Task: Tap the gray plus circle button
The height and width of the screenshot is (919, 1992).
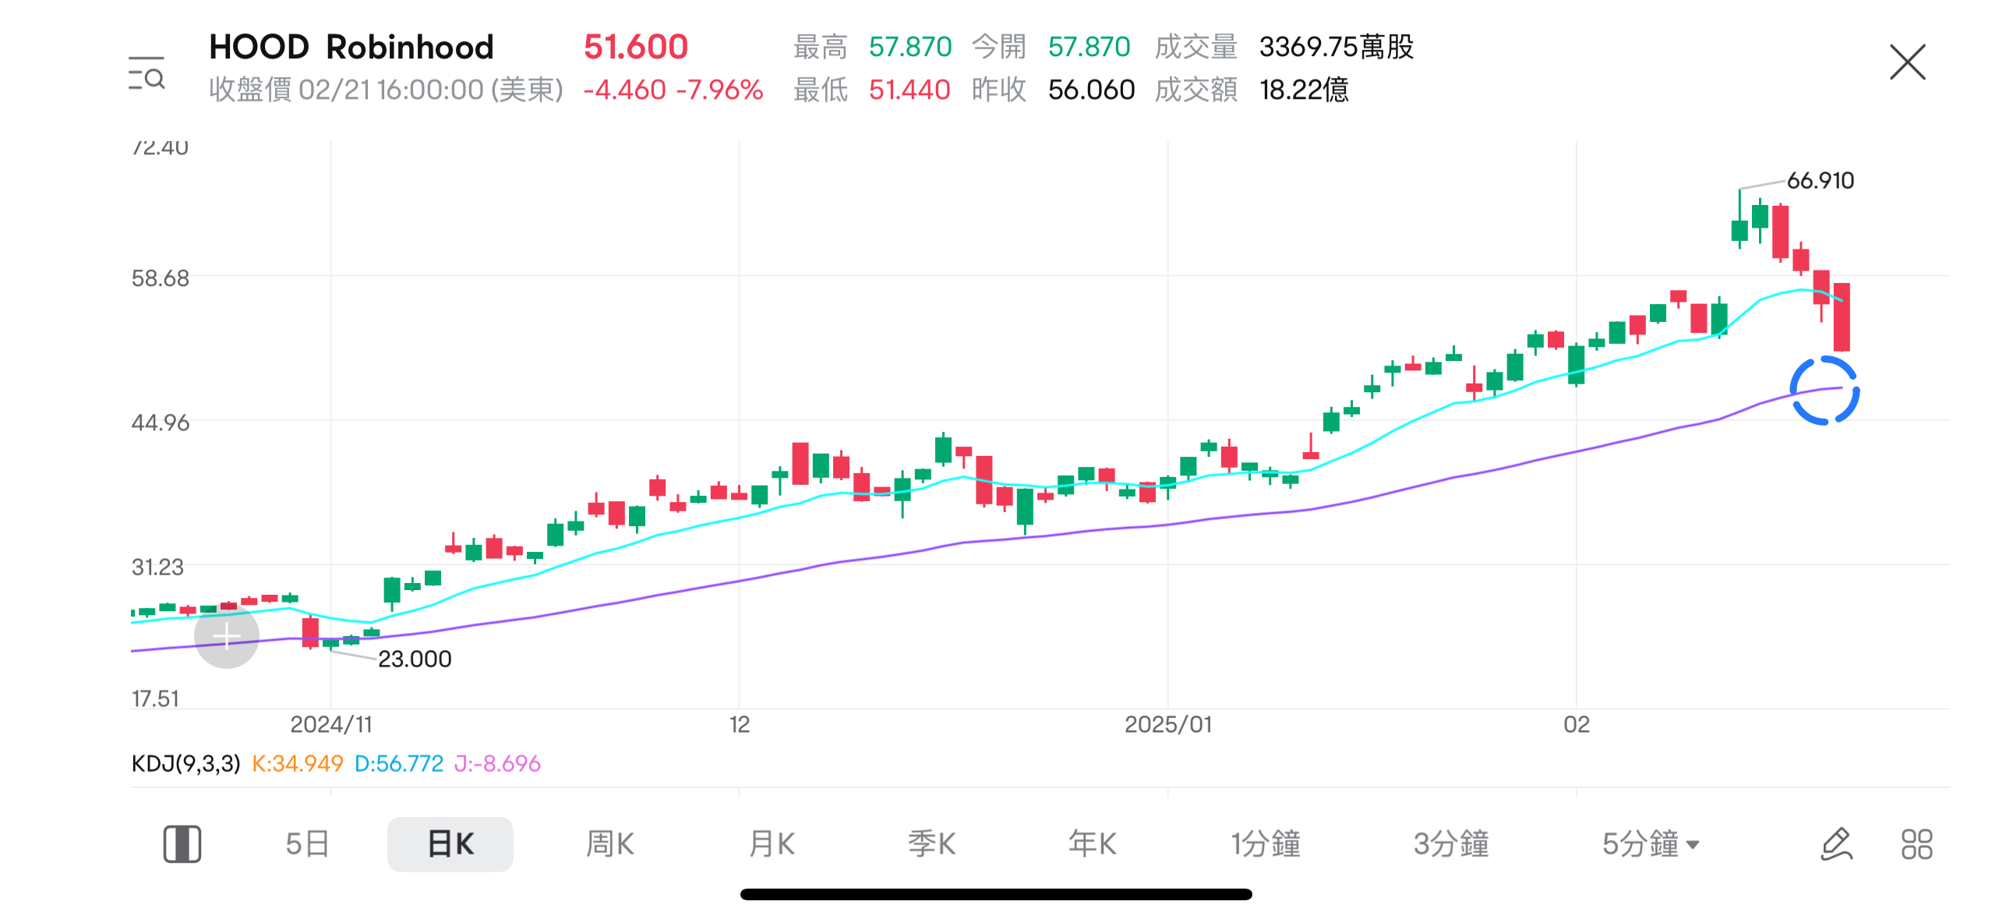Action: pos(227,636)
